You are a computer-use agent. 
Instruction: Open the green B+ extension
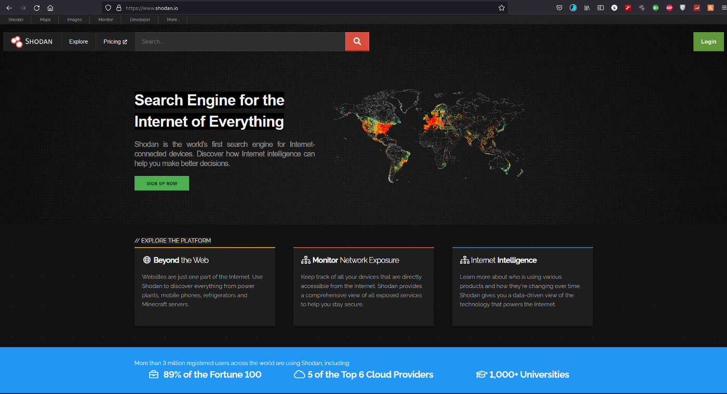[x=656, y=8]
